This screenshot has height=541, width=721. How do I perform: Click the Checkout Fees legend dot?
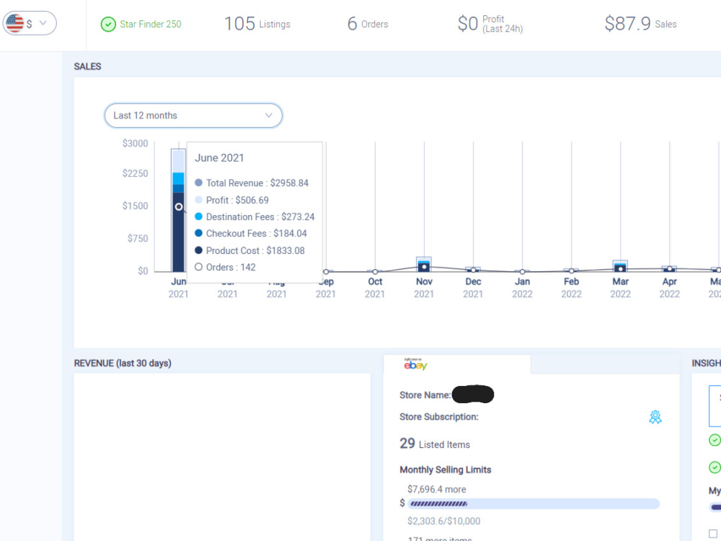tap(199, 233)
